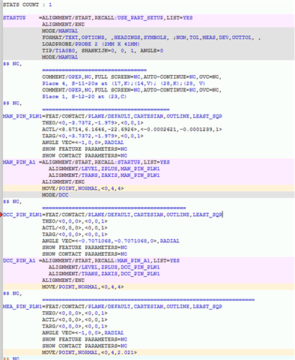Viewport: 295px width, 360px height.
Task: Select the T1A0B0 tip value
Action: pyautogui.click(x=65, y=50)
